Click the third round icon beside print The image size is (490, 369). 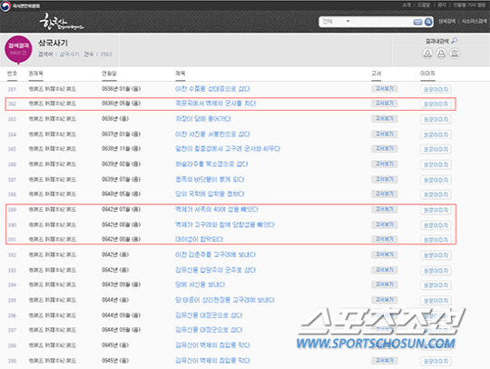point(455,54)
